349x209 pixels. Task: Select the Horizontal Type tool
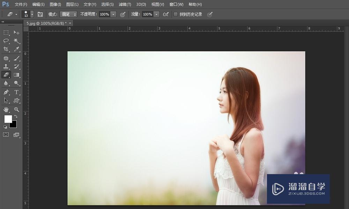click(x=16, y=92)
